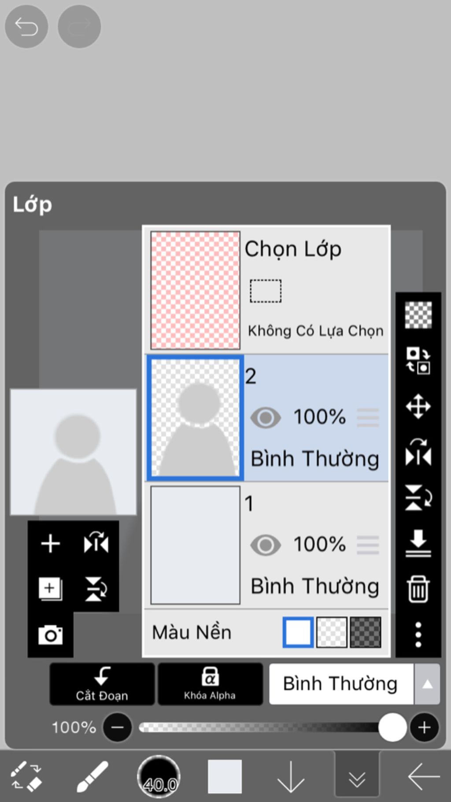Open the Bình Thường blend mode dropdown
The height and width of the screenshot is (802, 451).
coord(340,684)
